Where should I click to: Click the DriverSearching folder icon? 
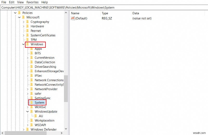point(31,67)
